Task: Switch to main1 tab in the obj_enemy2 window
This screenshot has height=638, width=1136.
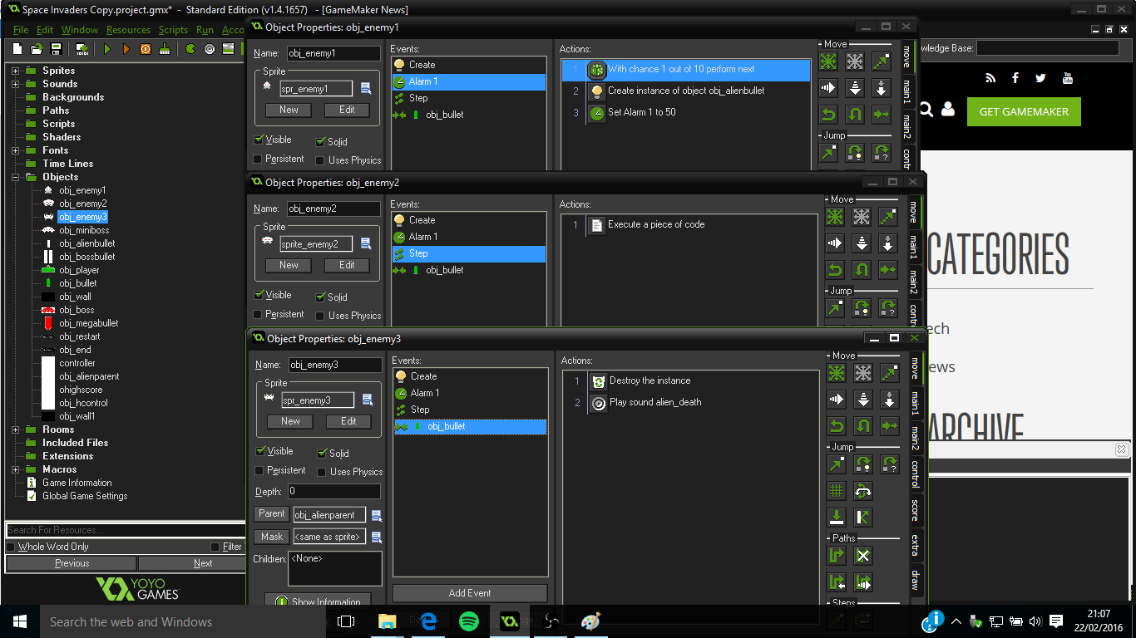Action: tap(914, 247)
